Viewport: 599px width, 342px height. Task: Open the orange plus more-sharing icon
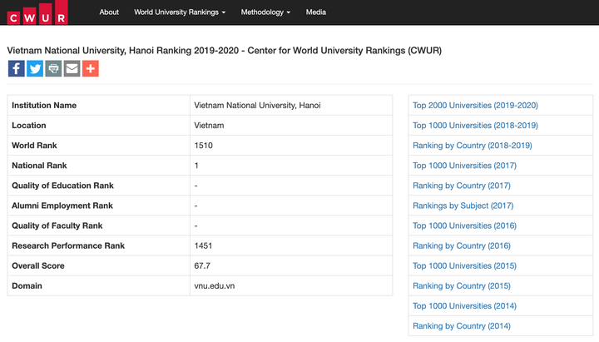click(91, 69)
